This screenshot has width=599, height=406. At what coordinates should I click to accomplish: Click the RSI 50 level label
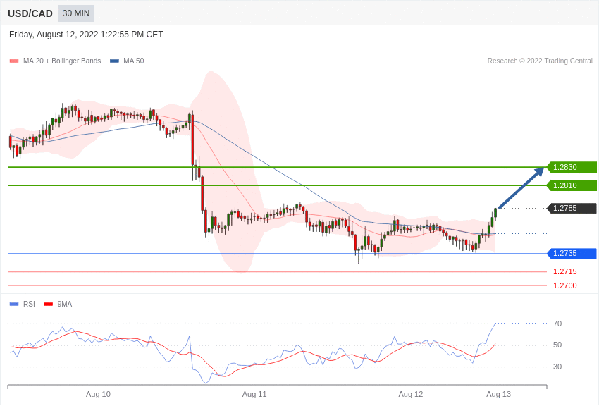(x=557, y=345)
